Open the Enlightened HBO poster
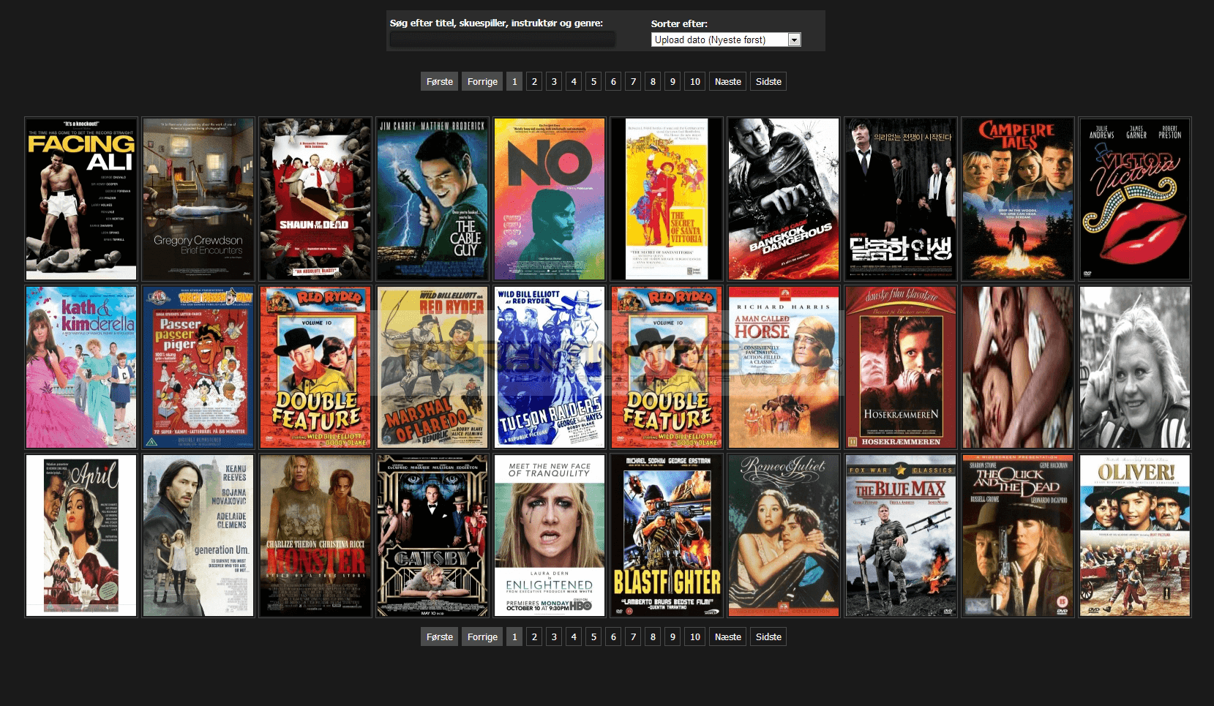This screenshot has height=706, width=1214. 550,536
